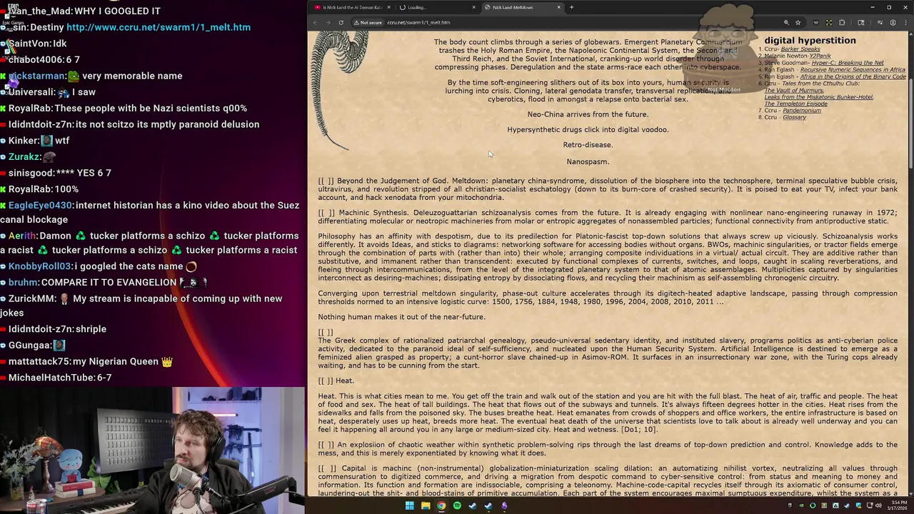
Task: Click Neo-China arrives from the future text
Action: pos(588,114)
